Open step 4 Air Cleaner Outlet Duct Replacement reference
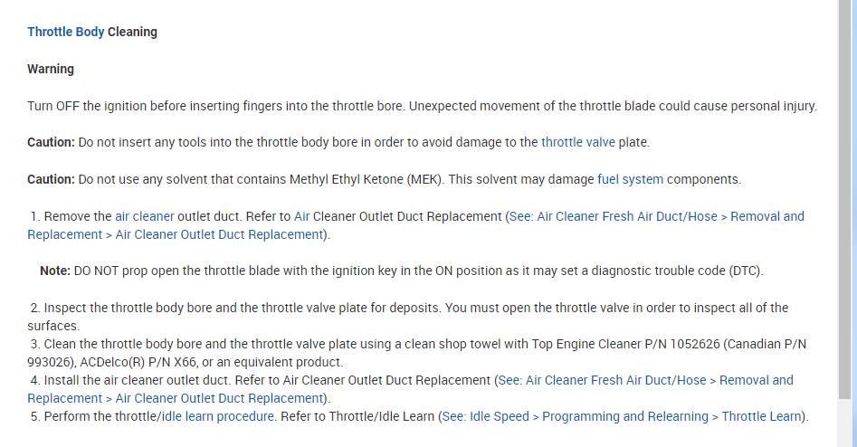The width and height of the screenshot is (857, 447). 644,380
